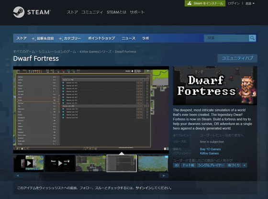This screenshot has width=268, height=199.
Task: Go to Kitfox Gamesシリーズ breadcrumb
Action: (x=95, y=52)
